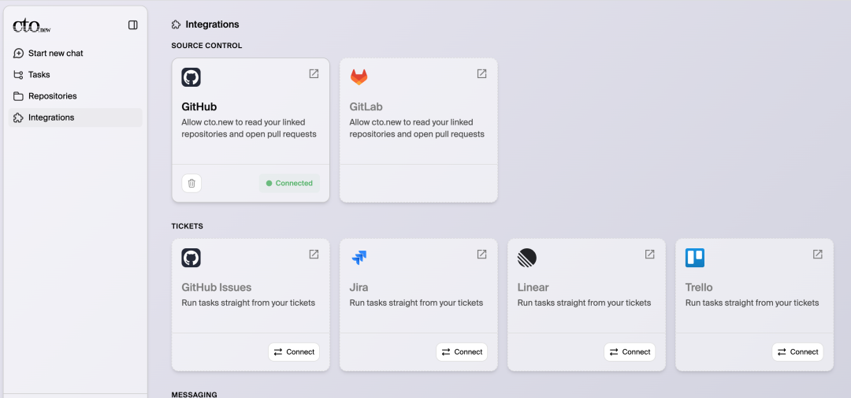Connect the Jira integration
This screenshot has height=398, width=851.
point(462,352)
